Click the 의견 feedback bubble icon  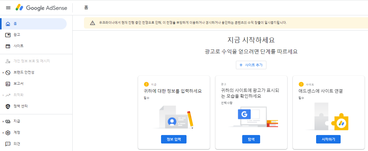[8, 144]
